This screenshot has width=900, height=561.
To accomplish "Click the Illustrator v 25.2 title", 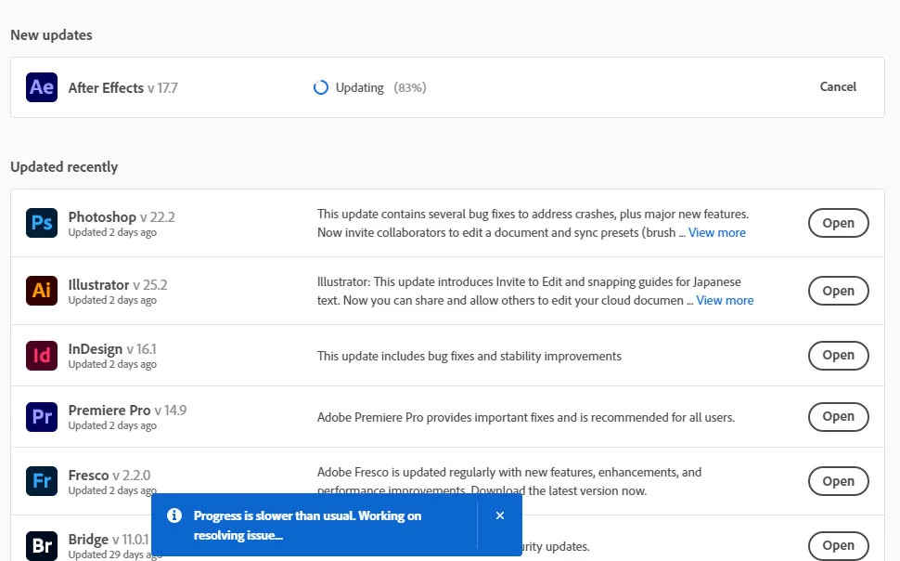I will click(x=118, y=285).
